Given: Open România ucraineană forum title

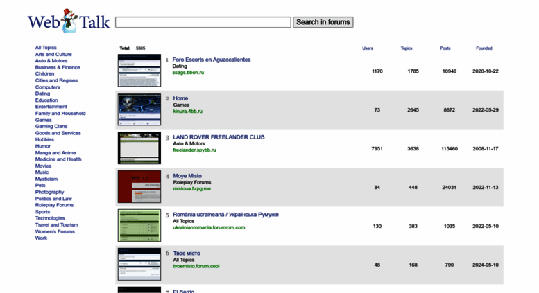Looking at the screenshot, I should tap(225, 215).
